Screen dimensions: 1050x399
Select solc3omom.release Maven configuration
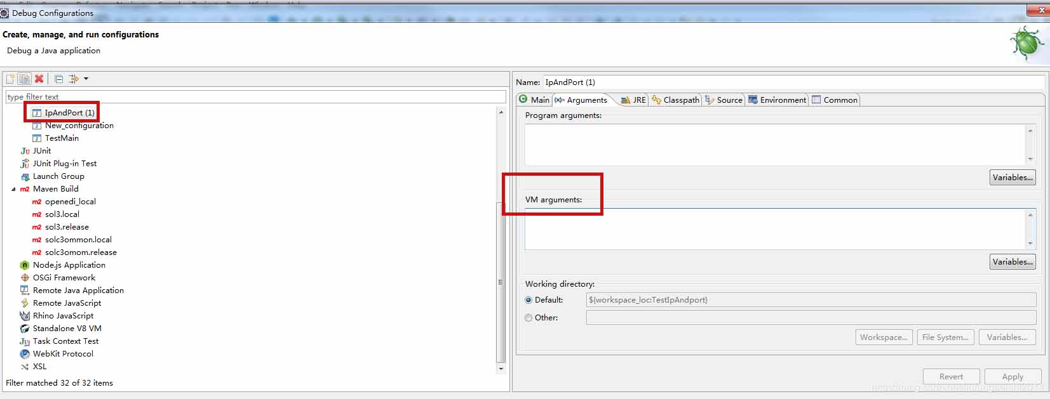click(x=81, y=252)
